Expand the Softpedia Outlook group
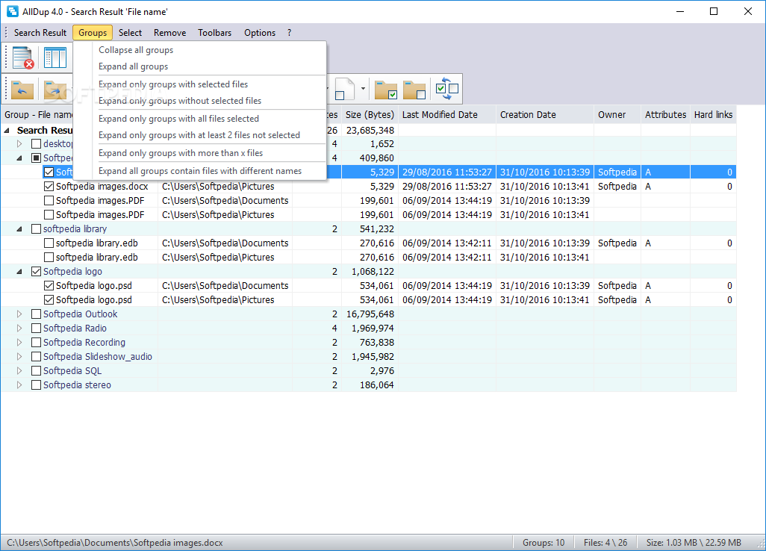The width and height of the screenshot is (766, 551). (x=19, y=314)
